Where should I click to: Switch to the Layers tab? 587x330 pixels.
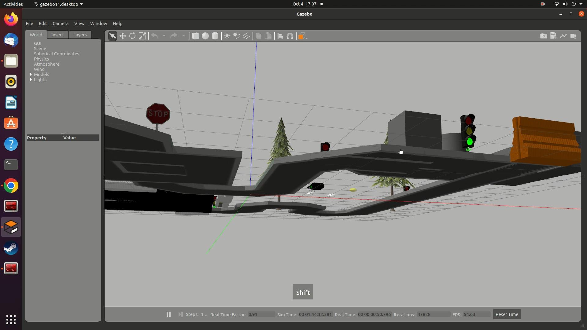(x=80, y=35)
